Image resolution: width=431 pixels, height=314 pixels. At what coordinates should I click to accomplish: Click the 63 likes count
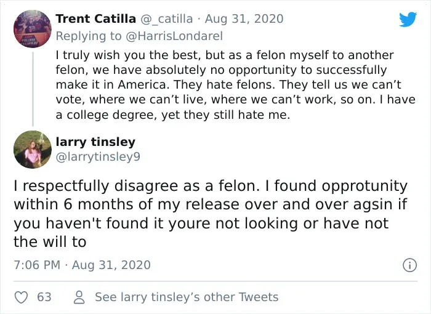coord(44,297)
